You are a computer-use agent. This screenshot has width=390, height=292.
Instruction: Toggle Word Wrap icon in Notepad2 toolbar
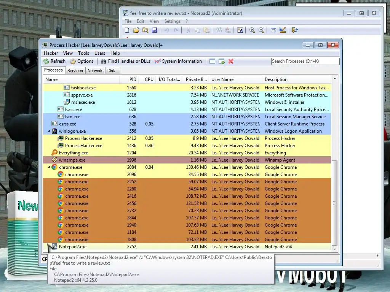click(240, 30)
